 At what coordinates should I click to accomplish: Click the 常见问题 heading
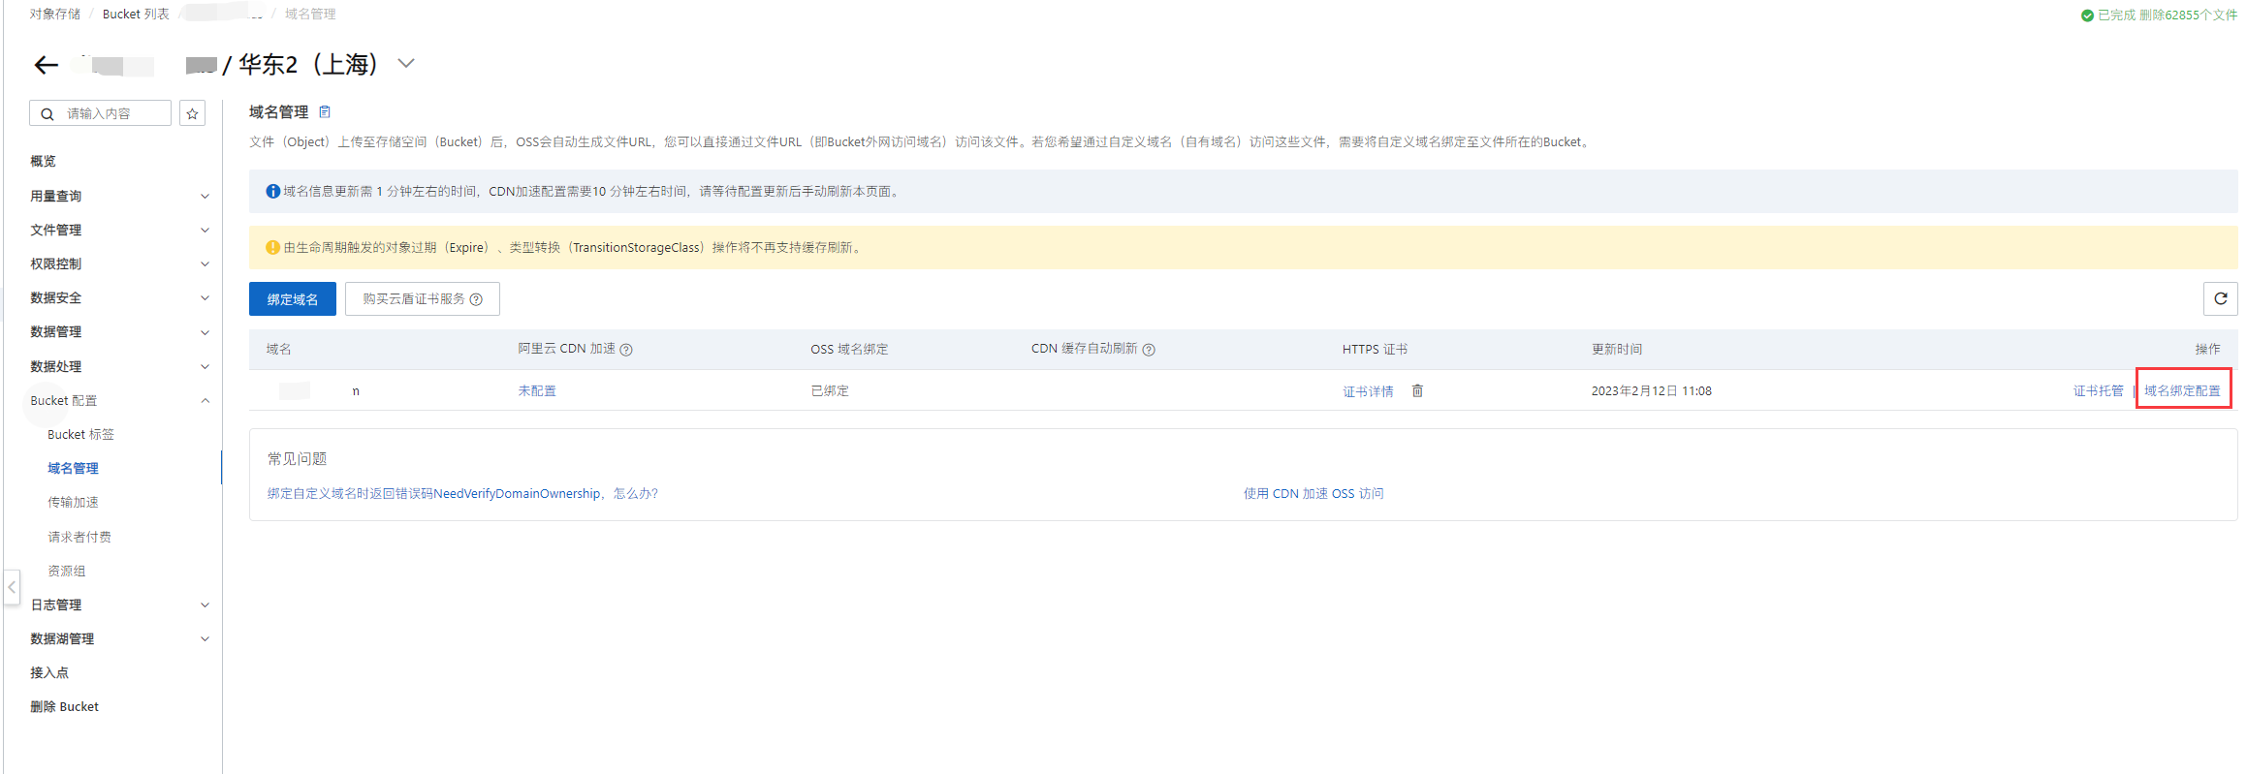point(298,458)
